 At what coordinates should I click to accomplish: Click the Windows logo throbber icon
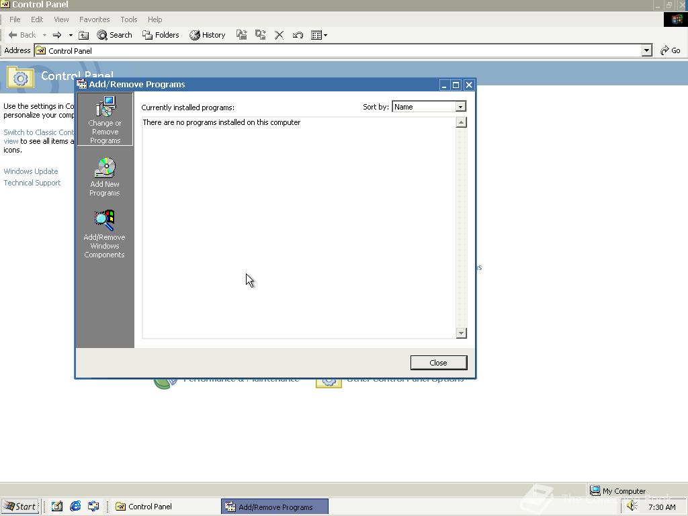[676, 19]
